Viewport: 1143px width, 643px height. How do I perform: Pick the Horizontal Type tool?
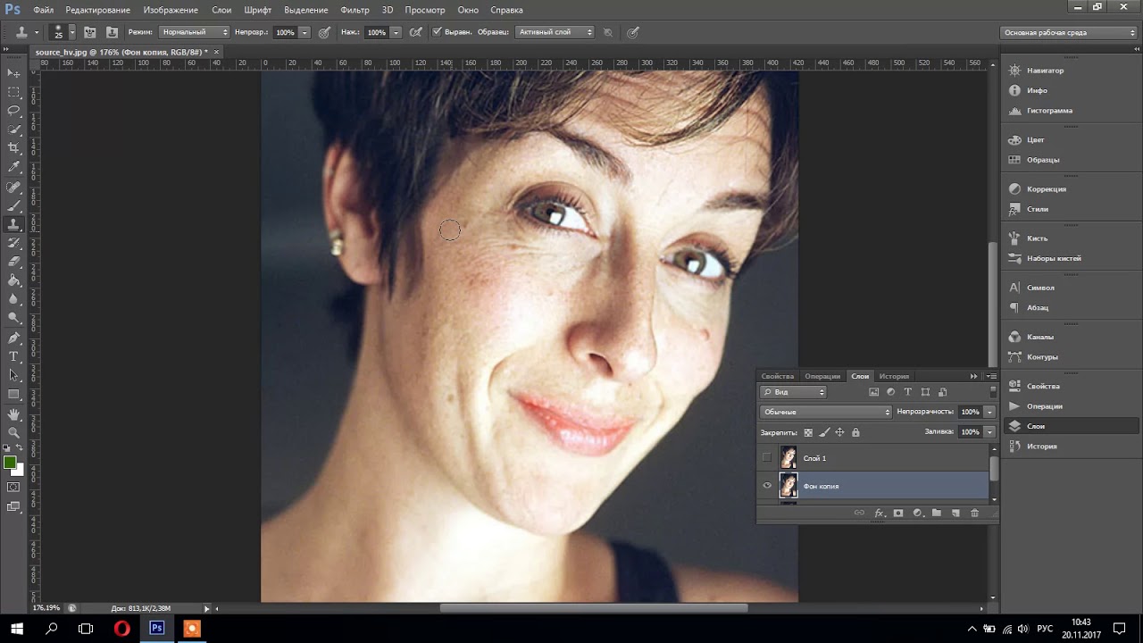click(13, 356)
